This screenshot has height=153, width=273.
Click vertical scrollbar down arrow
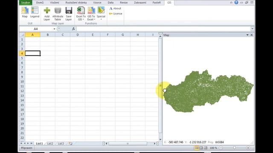click(x=160, y=139)
